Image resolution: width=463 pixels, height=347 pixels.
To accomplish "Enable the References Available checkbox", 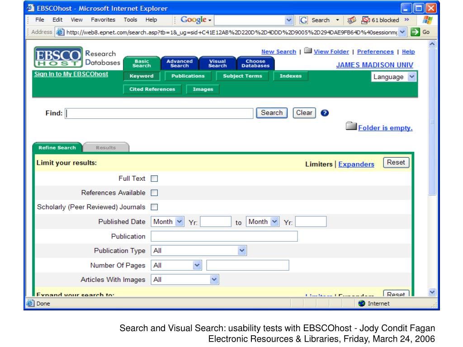I will click(154, 192).
